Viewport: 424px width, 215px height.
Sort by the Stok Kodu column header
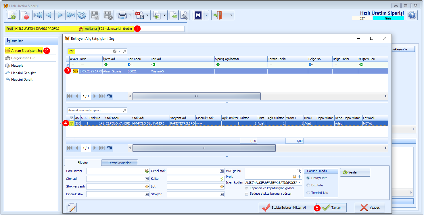coord(118,118)
